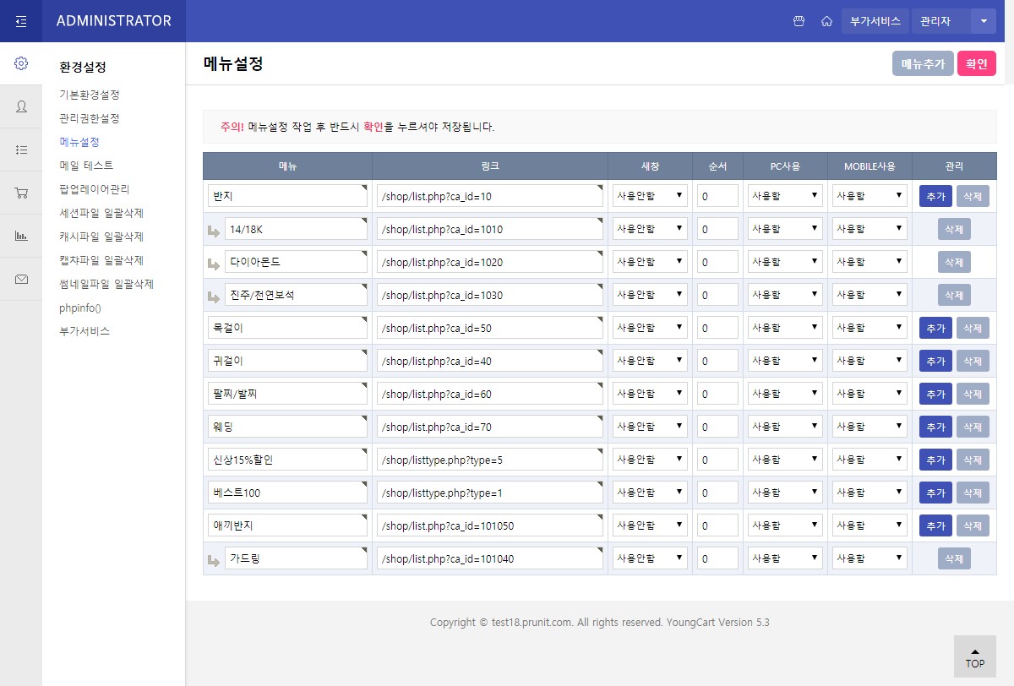Viewport: 1014px width, 686px height.
Task: Open PC사용 dropdown for 목걸이 row
Action: click(785, 328)
